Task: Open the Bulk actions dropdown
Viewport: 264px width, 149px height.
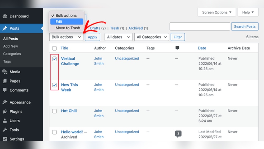Action: point(66,37)
